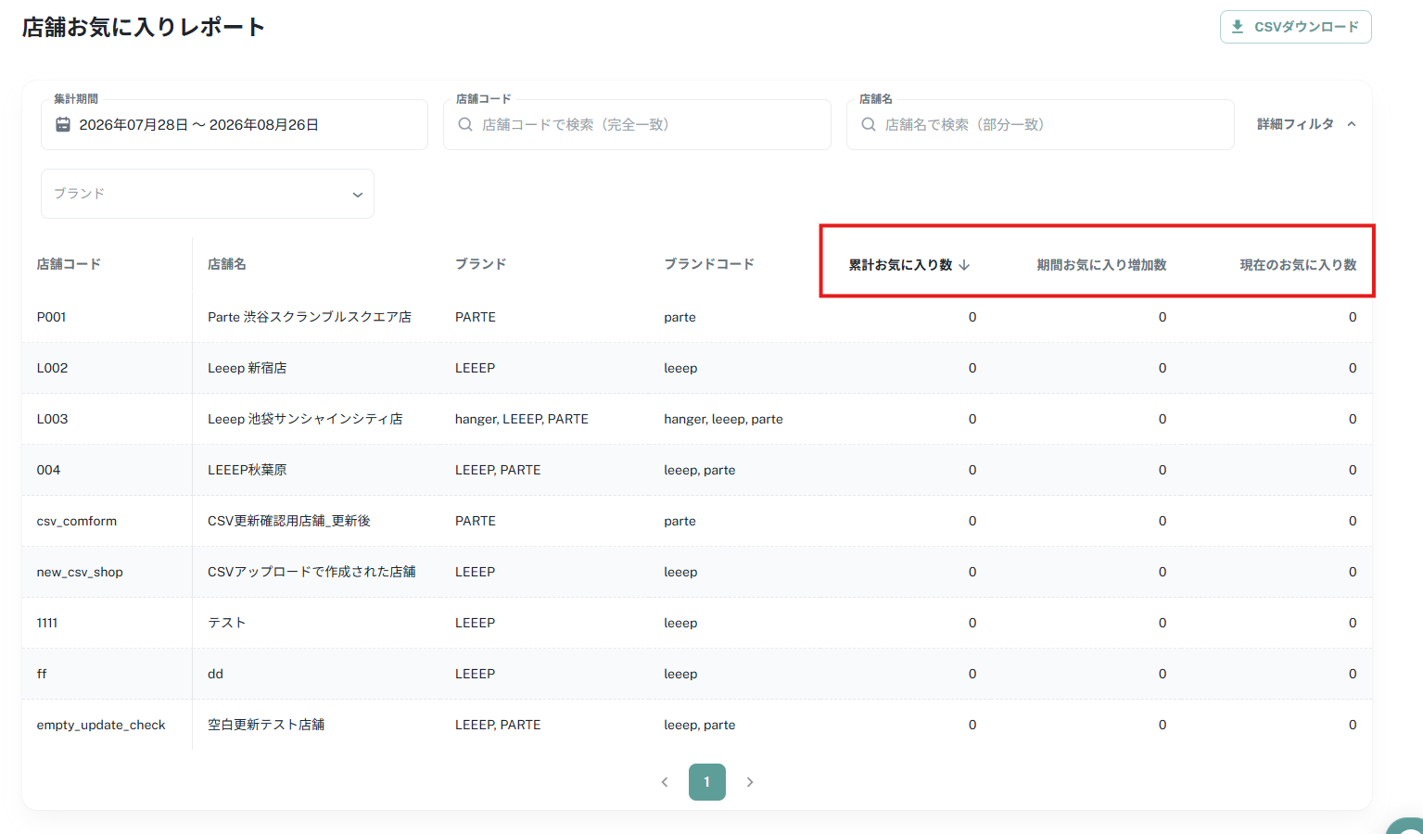Go to previous page with left chevron
The height and width of the screenshot is (834, 1423).
[x=665, y=782]
